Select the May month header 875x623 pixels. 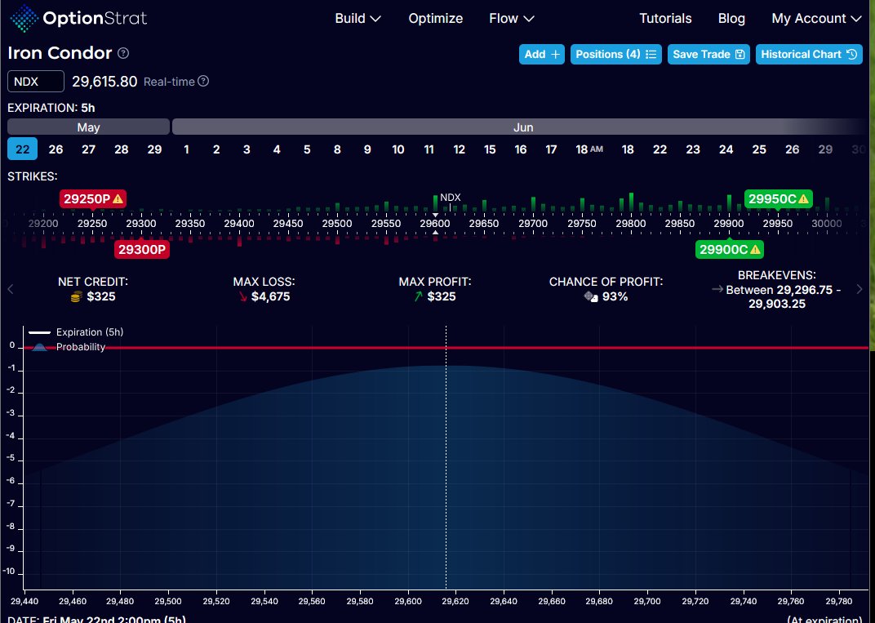tap(88, 127)
